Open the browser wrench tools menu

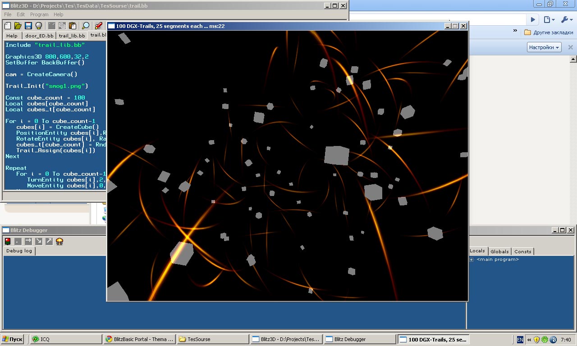[566, 19]
